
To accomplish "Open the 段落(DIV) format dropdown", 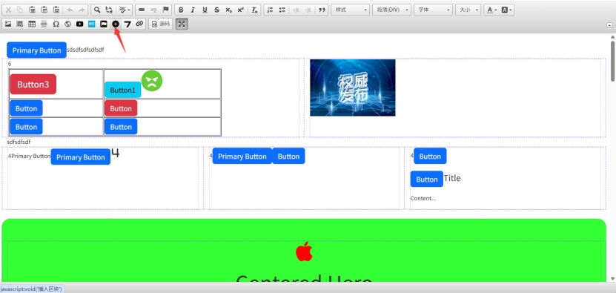I will point(391,10).
